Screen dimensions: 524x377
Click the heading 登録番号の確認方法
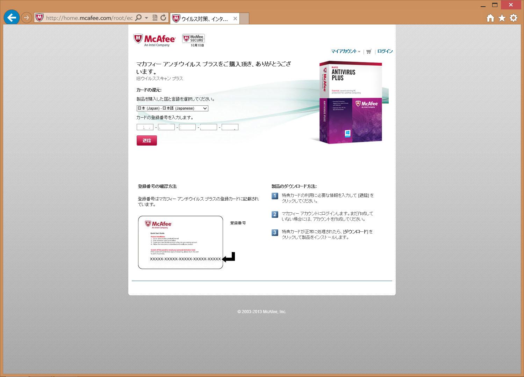point(157,186)
